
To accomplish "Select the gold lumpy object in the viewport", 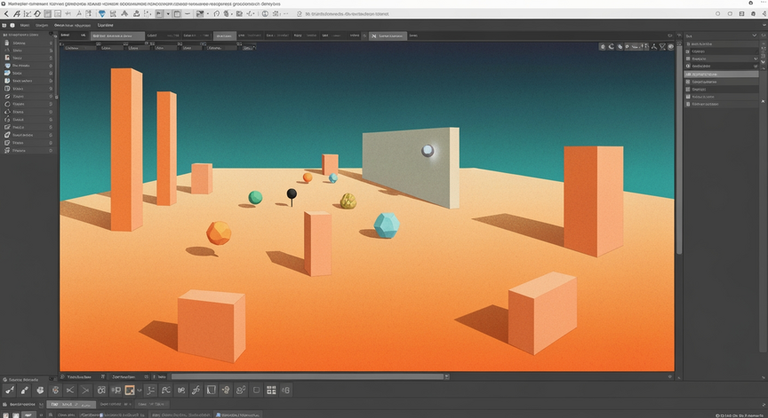I will tap(348, 201).
